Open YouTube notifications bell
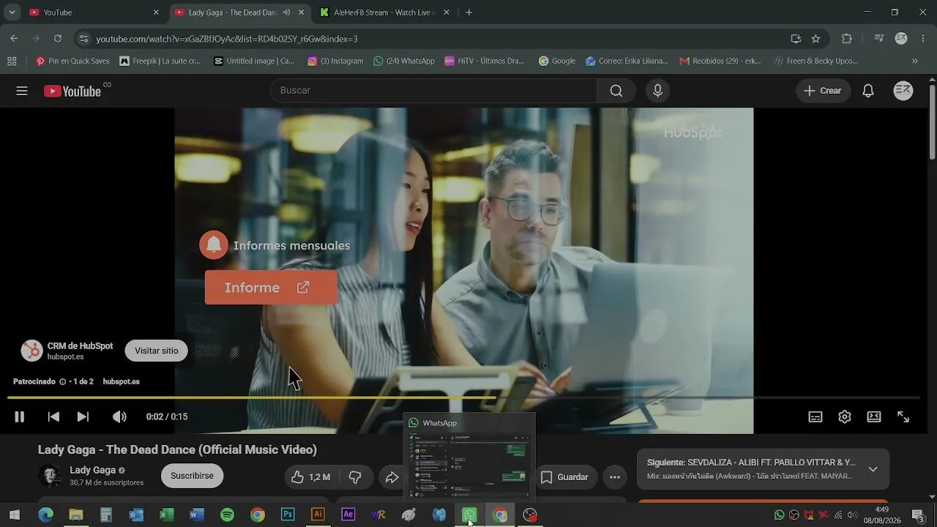Image resolution: width=937 pixels, height=527 pixels. click(x=868, y=91)
